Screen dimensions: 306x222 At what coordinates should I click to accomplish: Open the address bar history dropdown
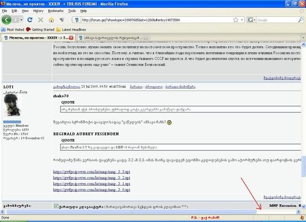pos(241,20)
